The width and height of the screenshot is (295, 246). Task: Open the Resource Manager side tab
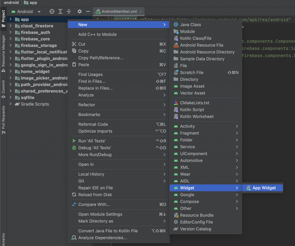tap(3, 54)
